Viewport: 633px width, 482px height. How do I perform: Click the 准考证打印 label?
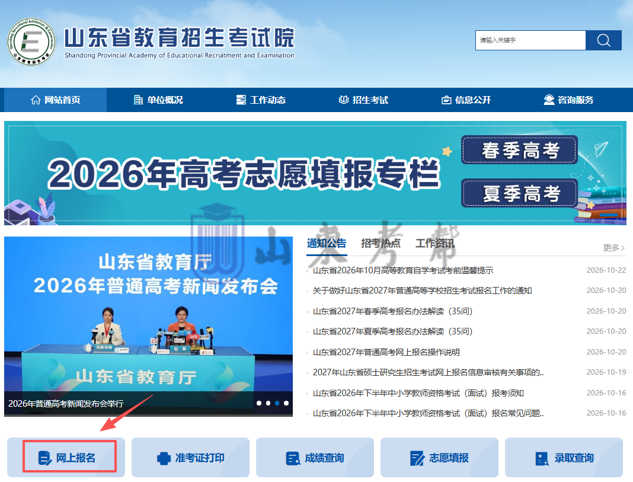coord(200,458)
